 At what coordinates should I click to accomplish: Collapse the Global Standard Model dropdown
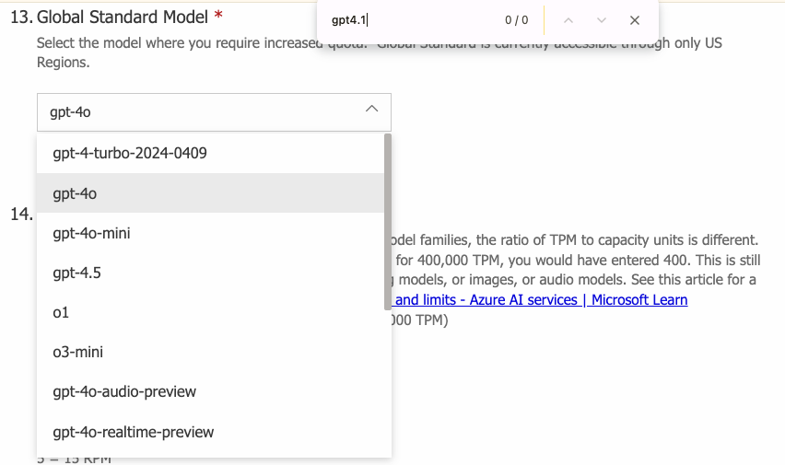click(x=214, y=112)
